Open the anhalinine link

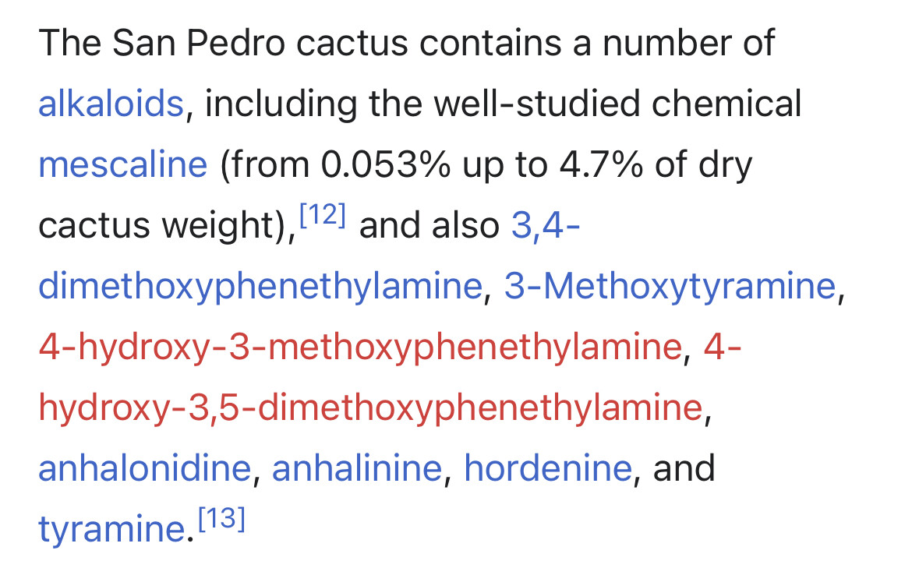pyautogui.click(x=357, y=468)
